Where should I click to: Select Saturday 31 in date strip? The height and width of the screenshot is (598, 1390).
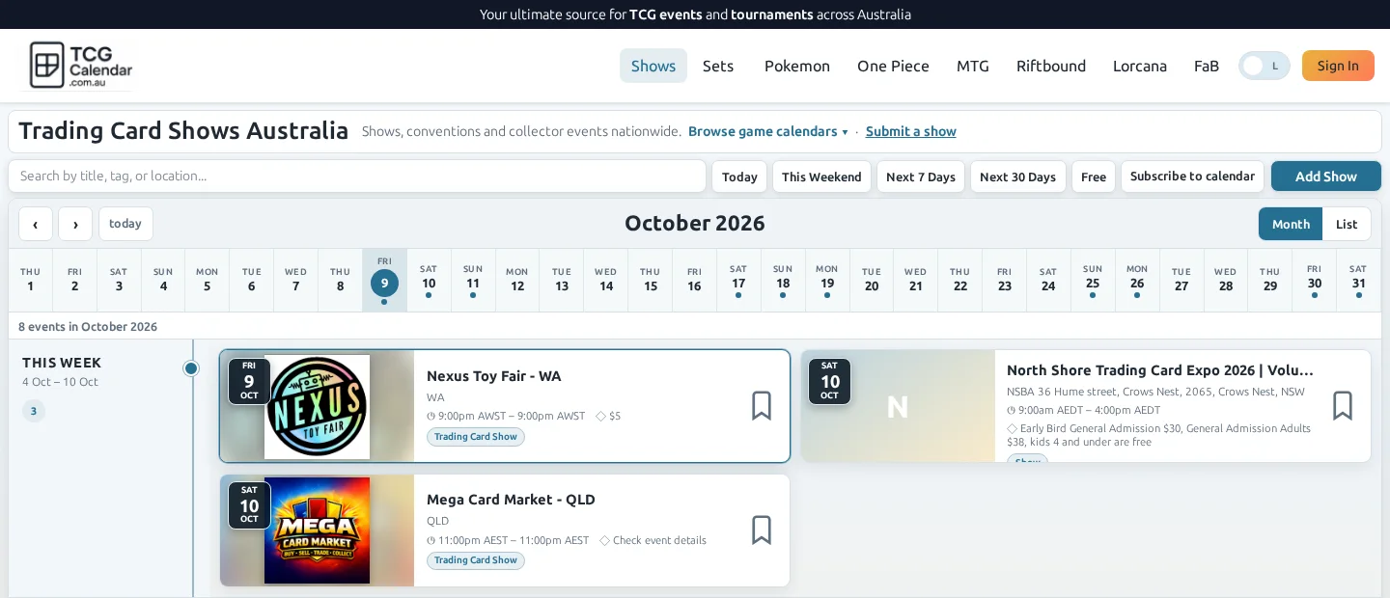[1358, 280]
